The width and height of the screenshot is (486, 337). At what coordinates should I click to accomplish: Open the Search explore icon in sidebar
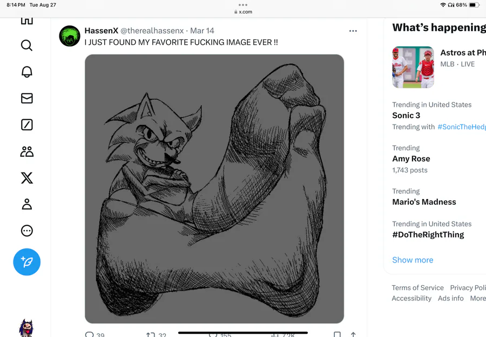(x=26, y=45)
